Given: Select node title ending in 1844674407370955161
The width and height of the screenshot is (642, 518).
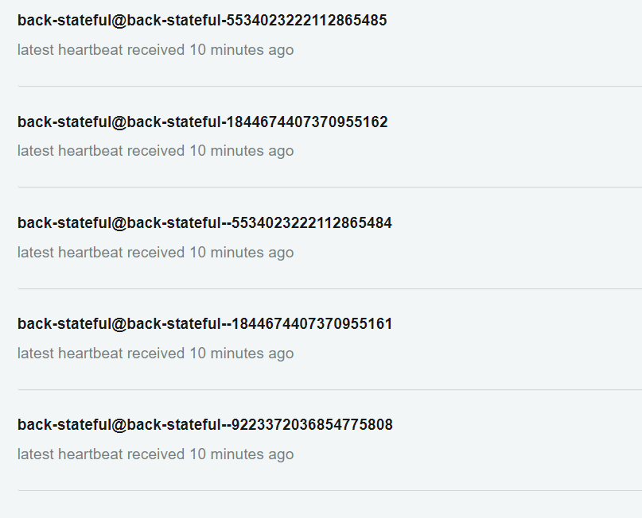Looking at the screenshot, I should [204, 324].
